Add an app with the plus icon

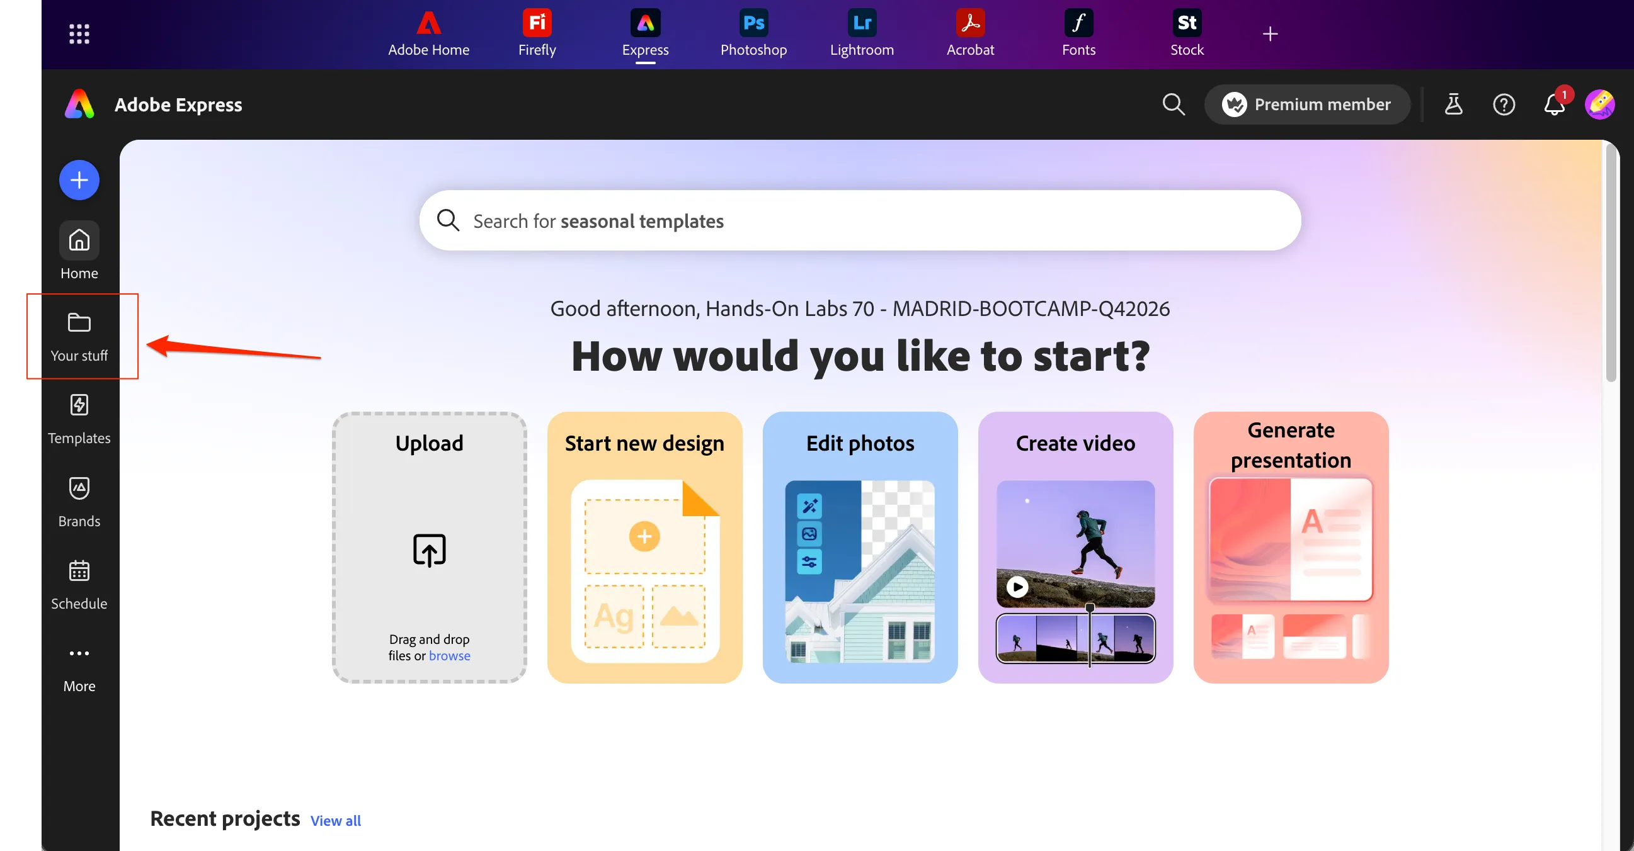click(1270, 33)
